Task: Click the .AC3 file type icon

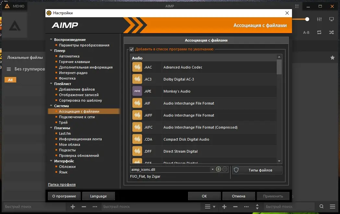Action: [x=137, y=79]
